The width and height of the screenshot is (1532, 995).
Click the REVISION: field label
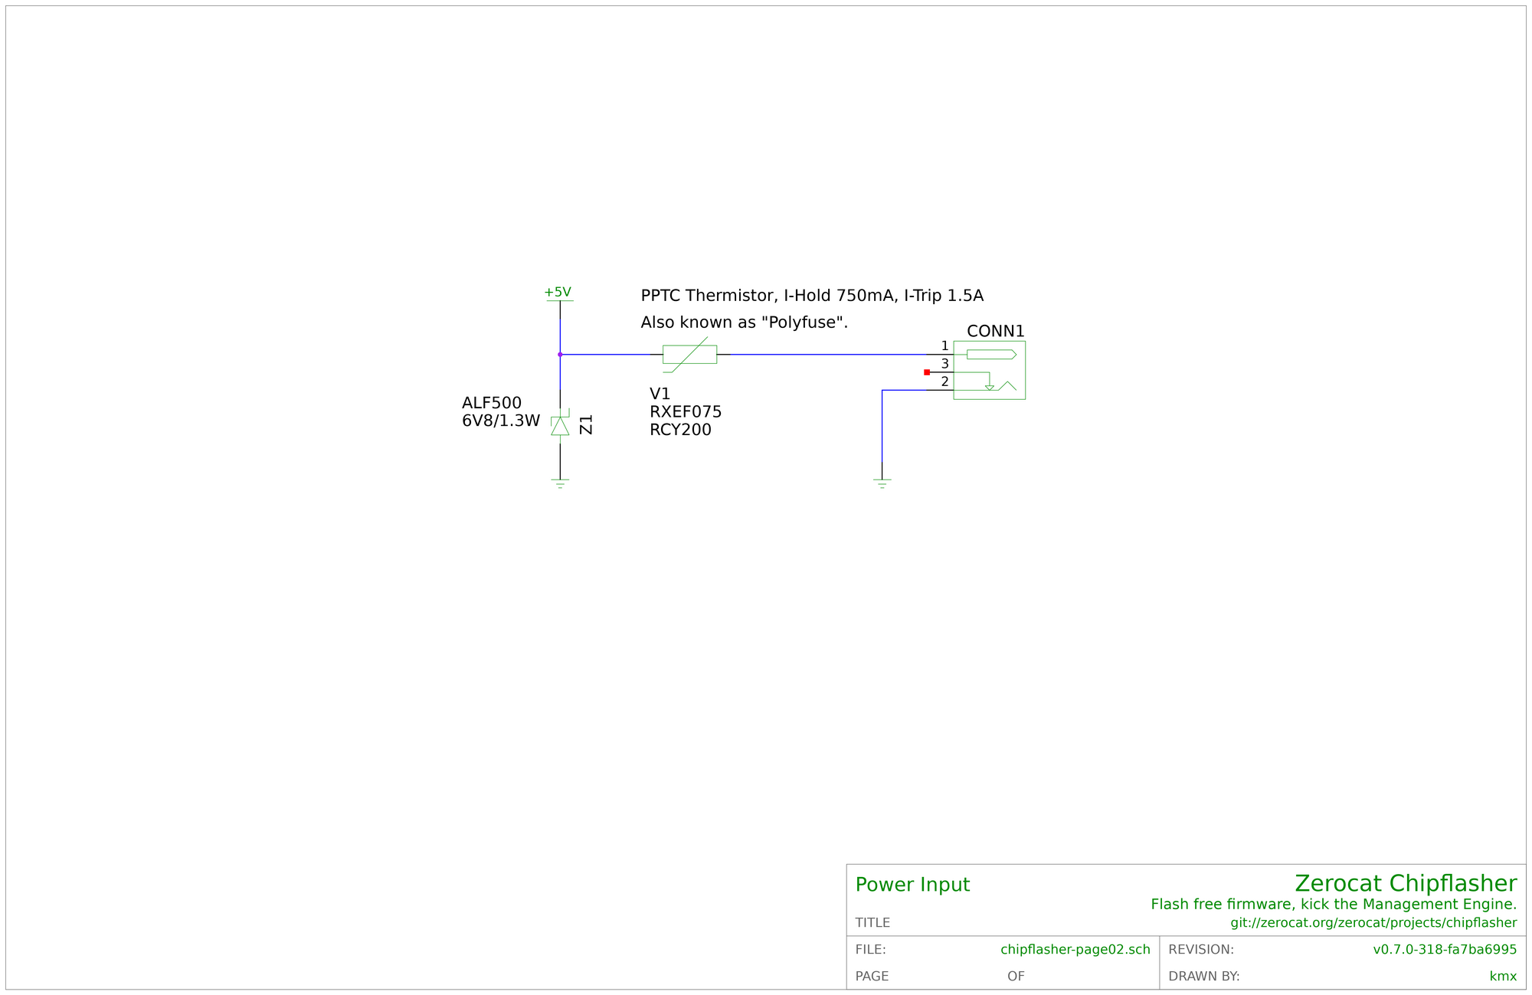coord(1201,950)
